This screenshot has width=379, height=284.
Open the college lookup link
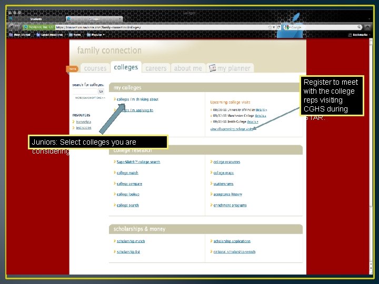coord(128,194)
